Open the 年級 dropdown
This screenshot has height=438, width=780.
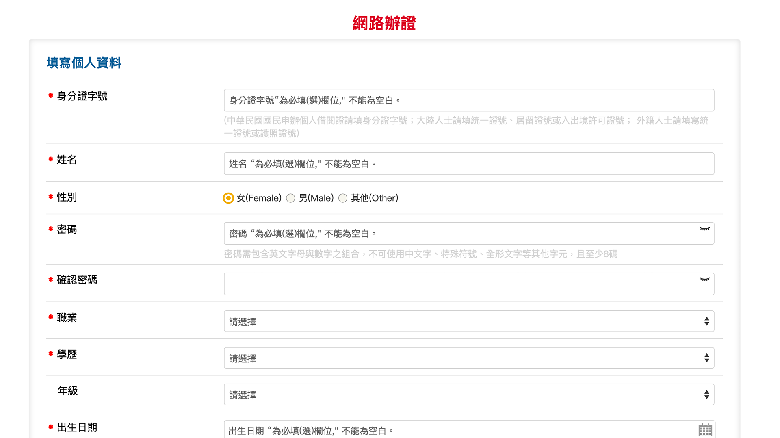pos(468,395)
